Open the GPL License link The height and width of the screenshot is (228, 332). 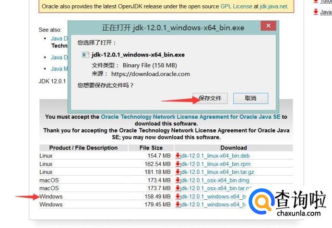pos(237,6)
